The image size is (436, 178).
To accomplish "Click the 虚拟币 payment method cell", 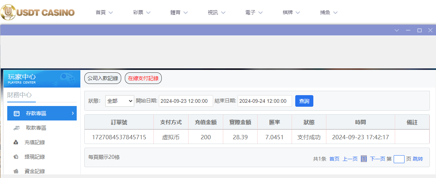I will pos(171,137).
